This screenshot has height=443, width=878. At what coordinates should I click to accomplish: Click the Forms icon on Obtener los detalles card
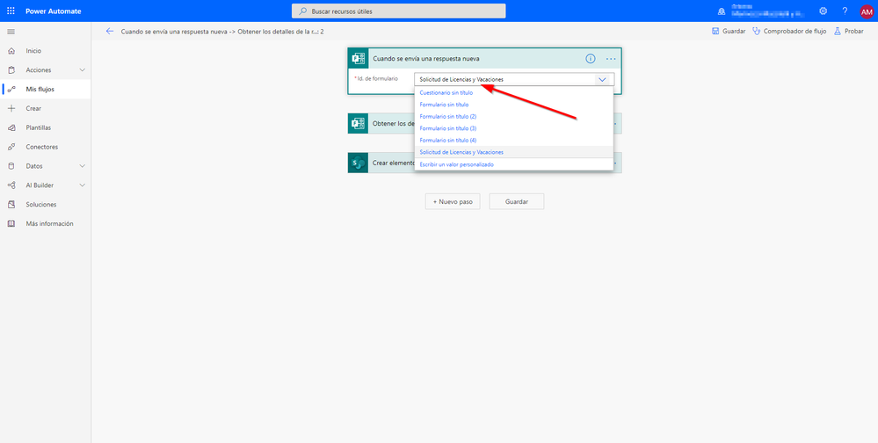point(359,123)
